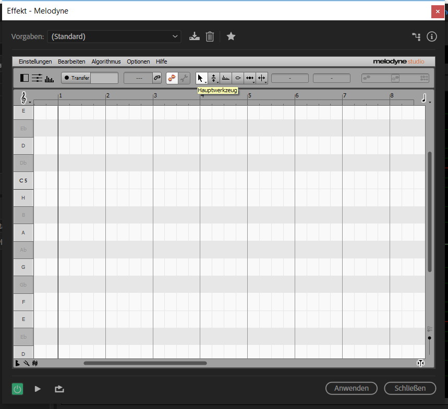Open the pitch tool submenu arrow
448x409 pixels.
point(217,82)
